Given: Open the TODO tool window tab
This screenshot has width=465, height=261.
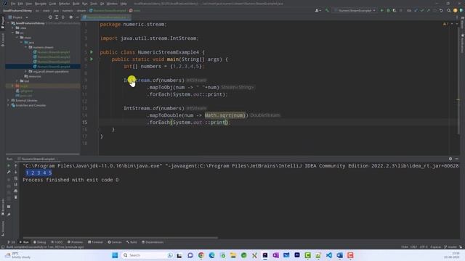Looking at the screenshot, I should tap(57, 242).
